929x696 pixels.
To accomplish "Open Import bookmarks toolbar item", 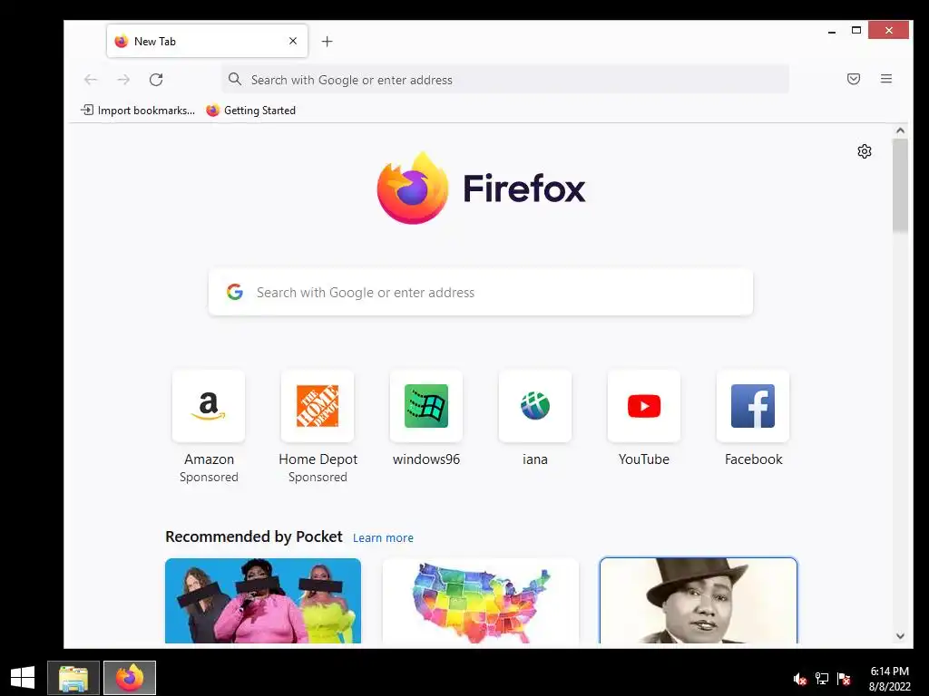I will [x=138, y=110].
